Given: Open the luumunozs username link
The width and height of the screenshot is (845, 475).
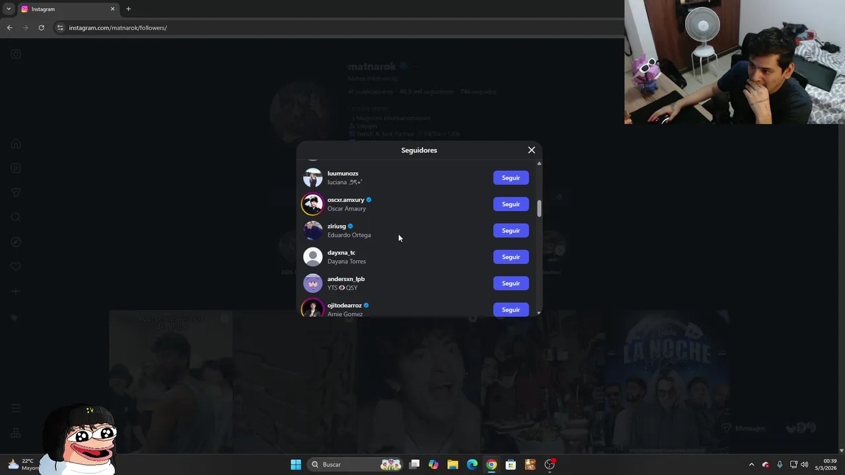Looking at the screenshot, I should (343, 174).
